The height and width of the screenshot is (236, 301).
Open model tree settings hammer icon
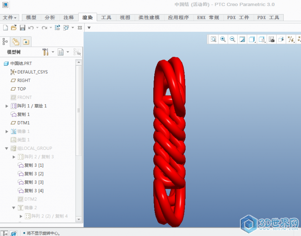(x=45, y=52)
